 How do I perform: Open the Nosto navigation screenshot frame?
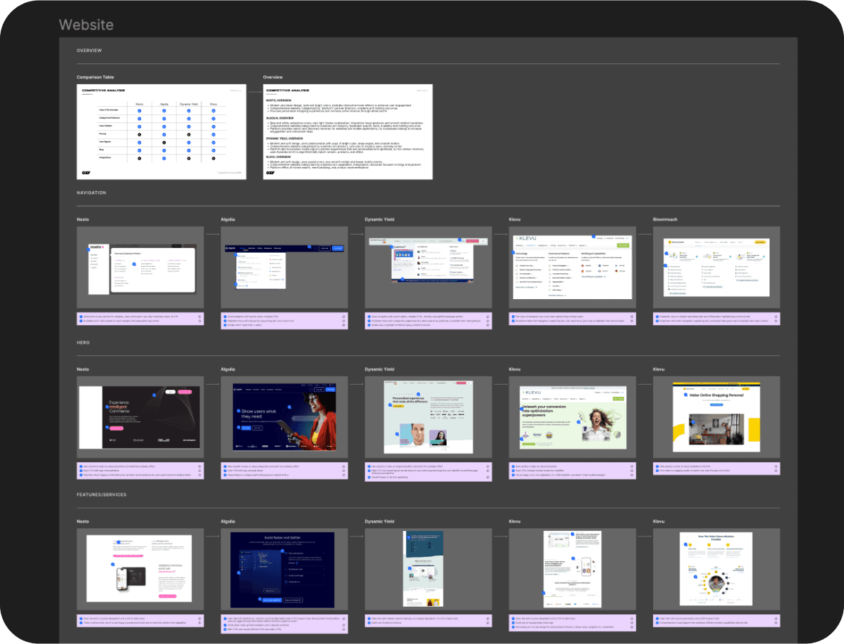(140, 267)
